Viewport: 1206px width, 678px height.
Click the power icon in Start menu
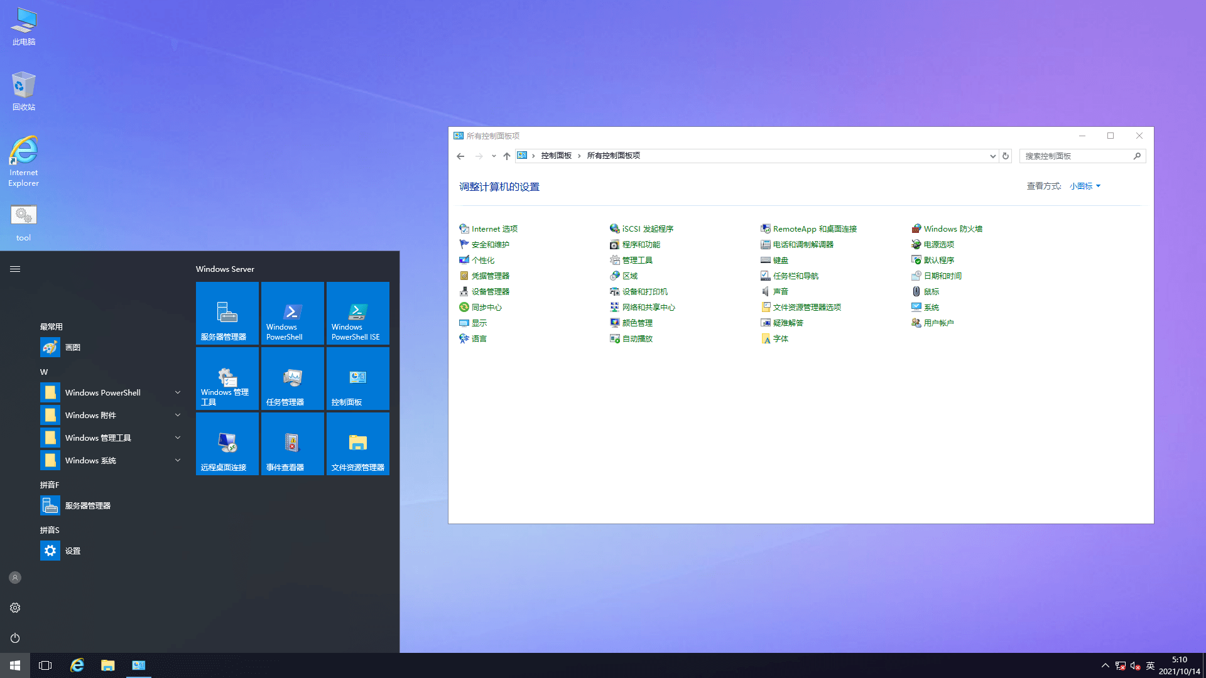coord(15,638)
